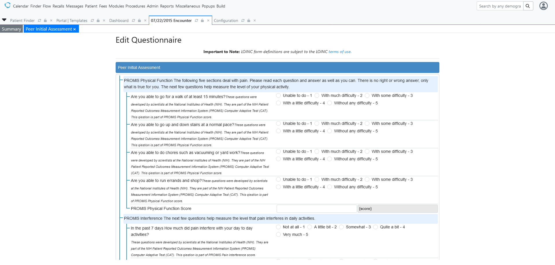
Task: Select "Unable to do - 1" for the walk question
Action: (278, 95)
